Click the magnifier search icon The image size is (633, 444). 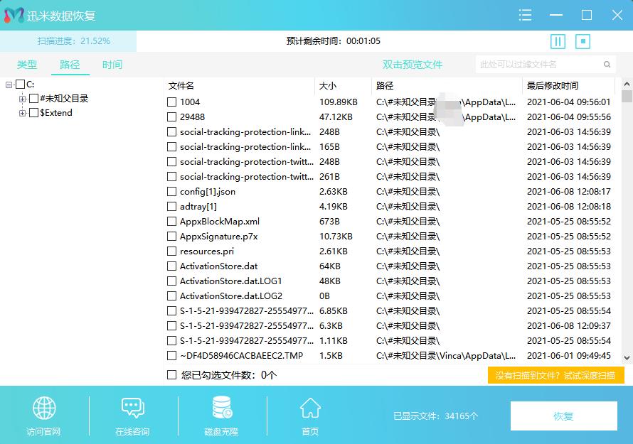pyautogui.click(x=607, y=64)
